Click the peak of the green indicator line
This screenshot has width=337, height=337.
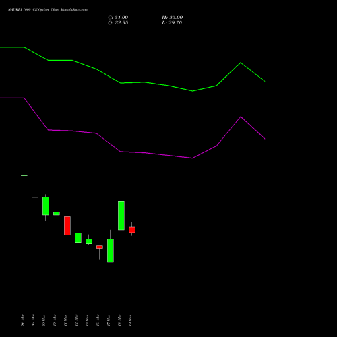click(x=241, y=63)
